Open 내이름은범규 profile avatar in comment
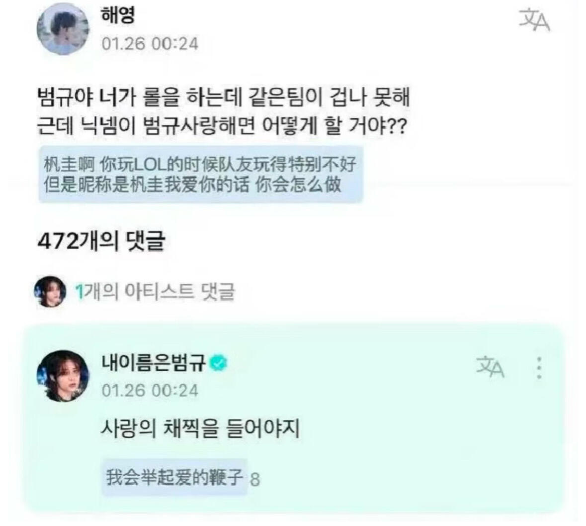586x526 pixels. [x=63, y=376]
